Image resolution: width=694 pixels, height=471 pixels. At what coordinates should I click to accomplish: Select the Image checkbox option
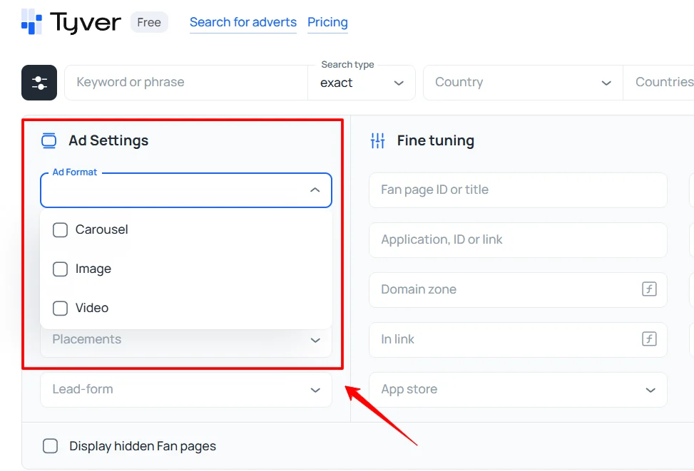pyautogui.click(x=60, y=269)
